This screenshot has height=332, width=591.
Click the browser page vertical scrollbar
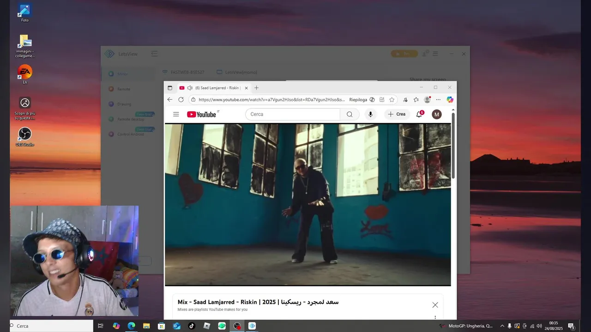(x=453, y=145)
